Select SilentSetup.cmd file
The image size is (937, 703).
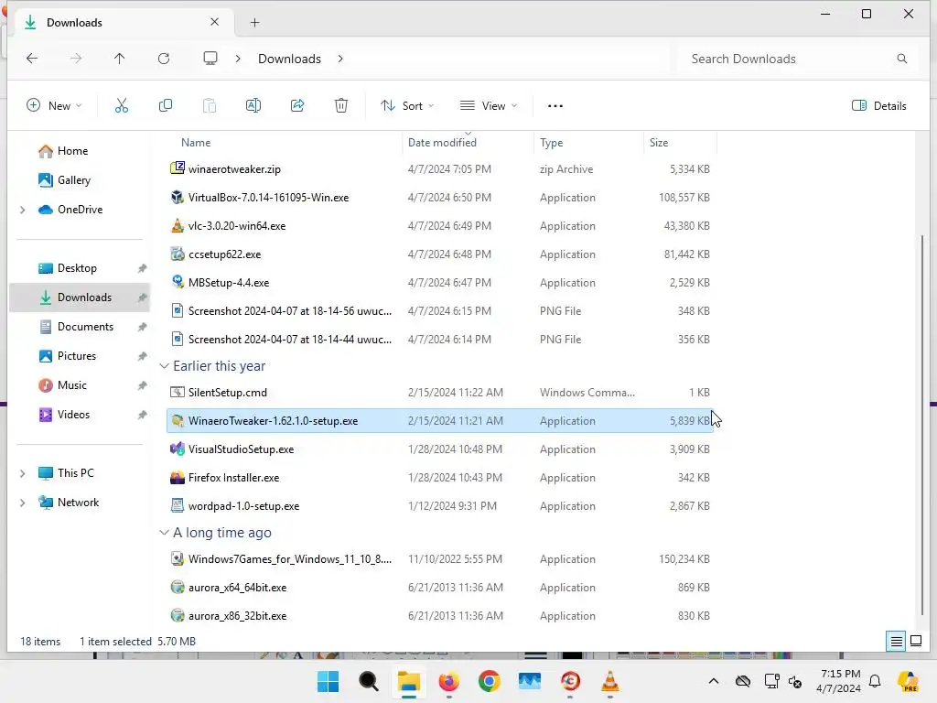tap(439, 393)
